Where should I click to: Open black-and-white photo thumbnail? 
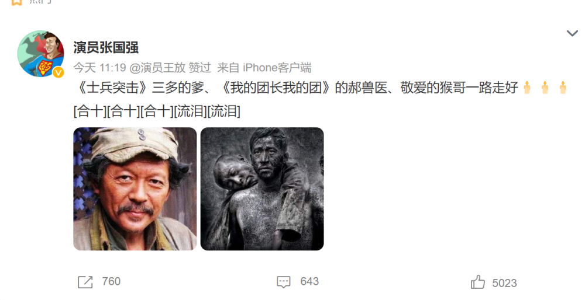click(262, 189)
